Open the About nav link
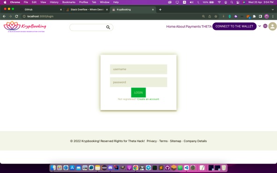Screen dimensions: 277x173 [x=181, y=27]
